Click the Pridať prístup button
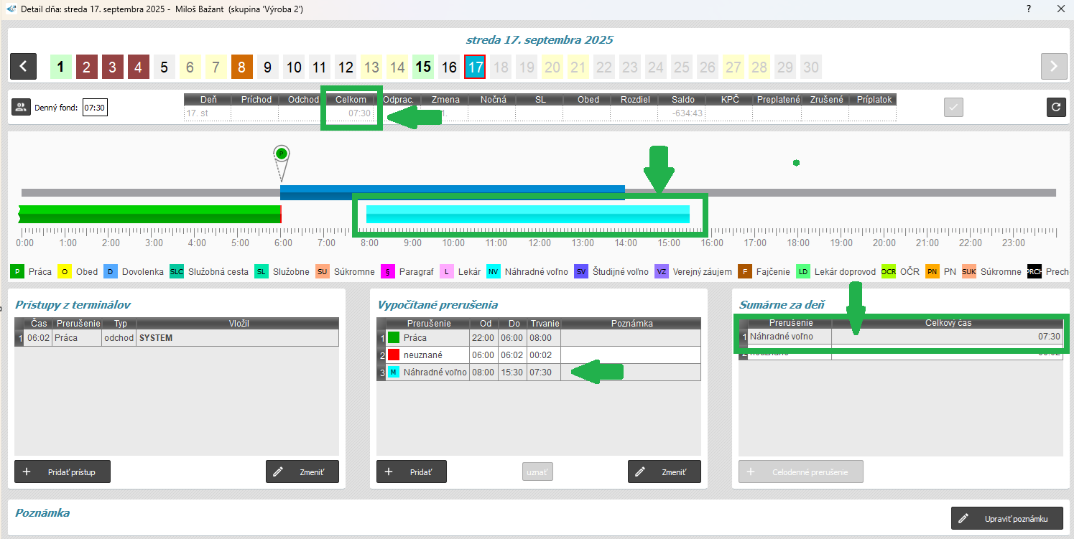This screenshot has width=1074, height=539. pyautogui.click(x=63, y=472)
